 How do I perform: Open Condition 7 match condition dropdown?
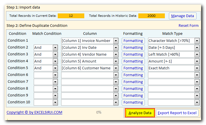[55, 82]
